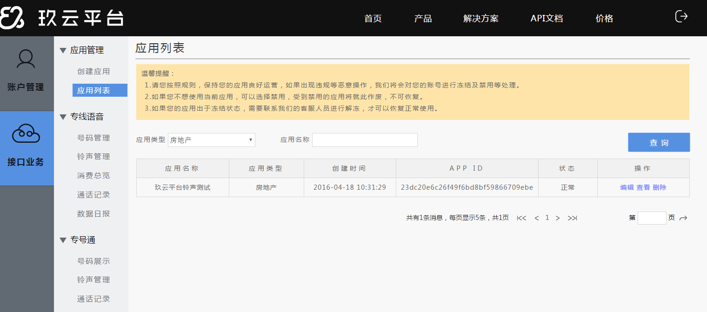Image resolution: width=707 pixels, height=312 pixels.
Task: Click 删除 link for 玖云平台铃声测试
Action: [x=660, y=187]
